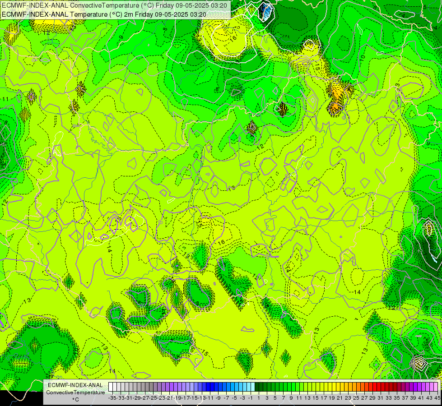This screenshot has height=406, width=442.
Task: Click legend scale value -35
Action: [112, 398]
